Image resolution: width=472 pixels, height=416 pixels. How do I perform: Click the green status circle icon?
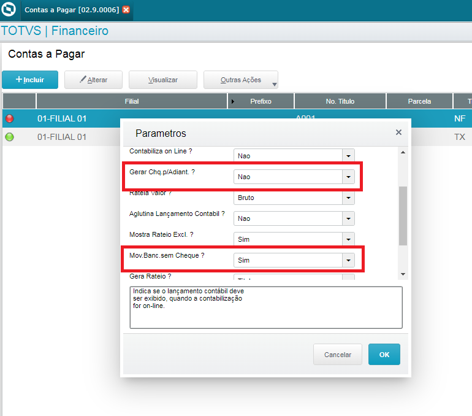coord(10,137)
